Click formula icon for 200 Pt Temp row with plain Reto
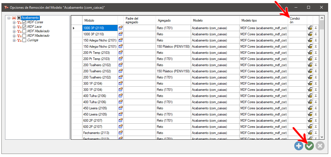The width and height of the screenshot is (331, 157). click(x=310, y=52)
